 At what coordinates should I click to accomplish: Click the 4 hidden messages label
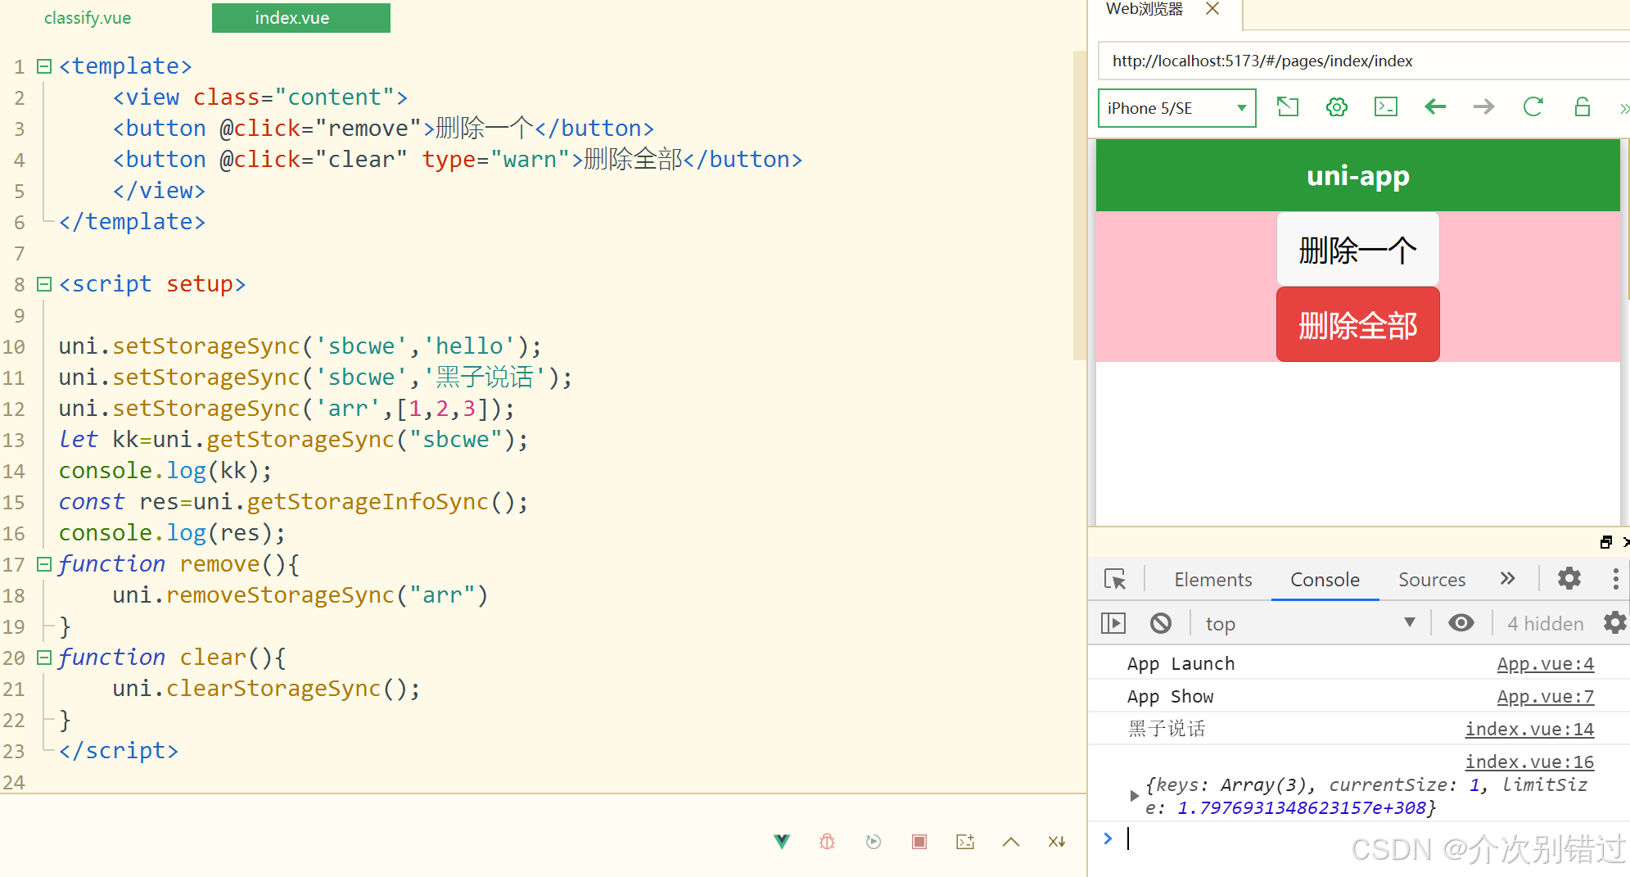pos(1545,624)
